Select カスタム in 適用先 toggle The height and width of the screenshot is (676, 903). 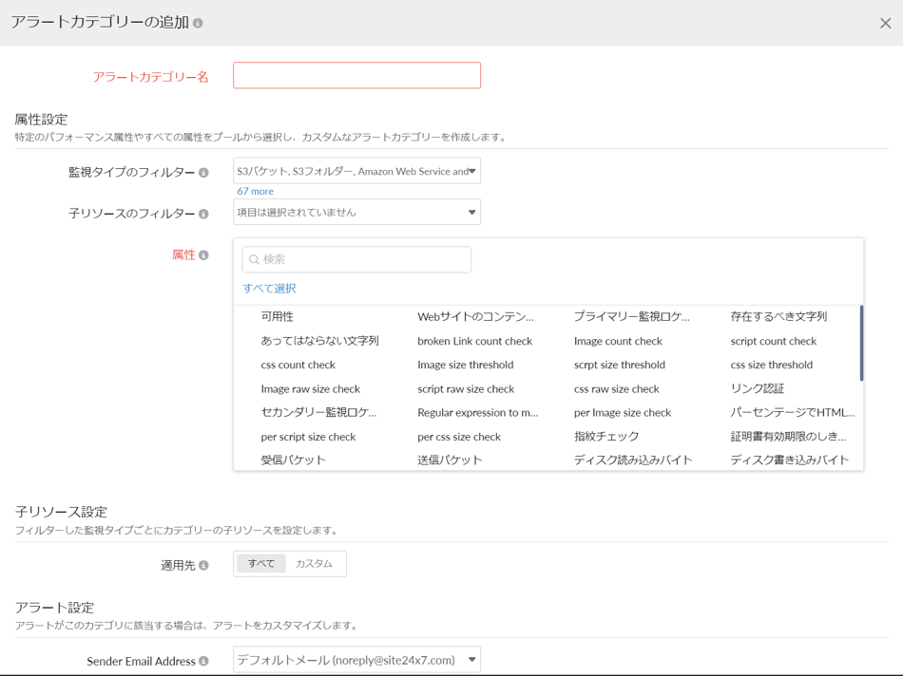pos(314,564)
